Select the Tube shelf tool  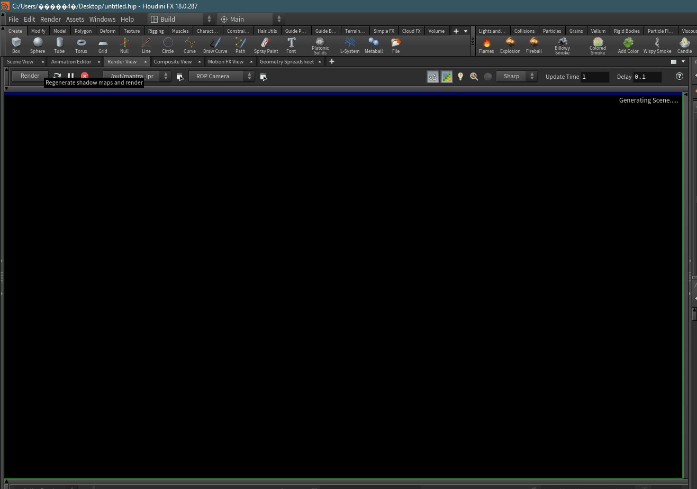tap(59, 45)
